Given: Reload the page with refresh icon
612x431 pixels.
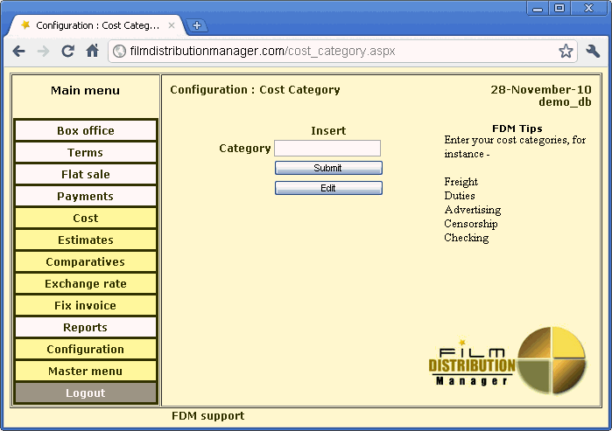Looking at the screenshot, I should click(67, 52).
